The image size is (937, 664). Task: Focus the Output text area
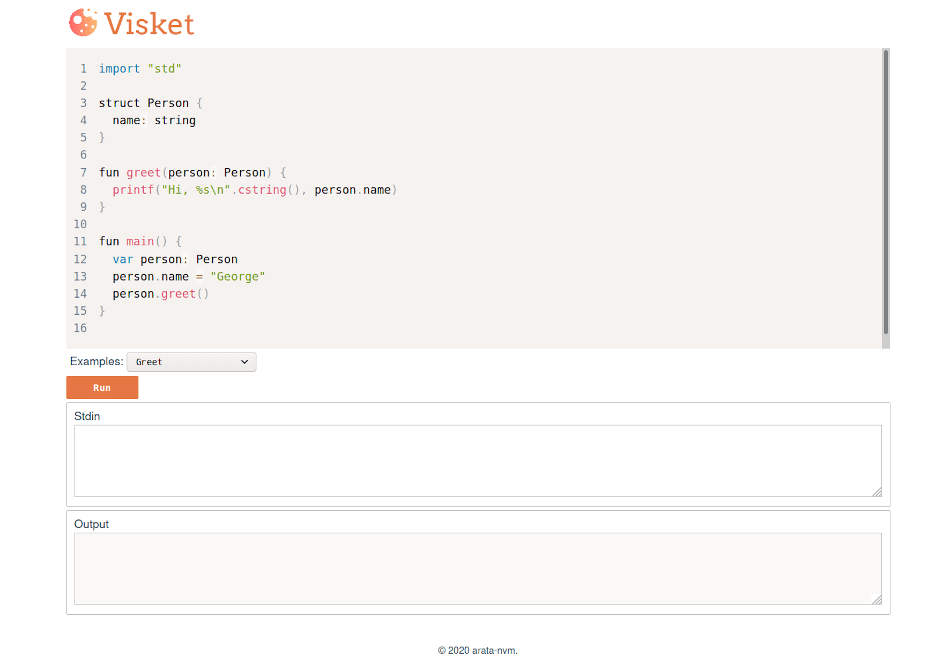click(x=478, y=569)
